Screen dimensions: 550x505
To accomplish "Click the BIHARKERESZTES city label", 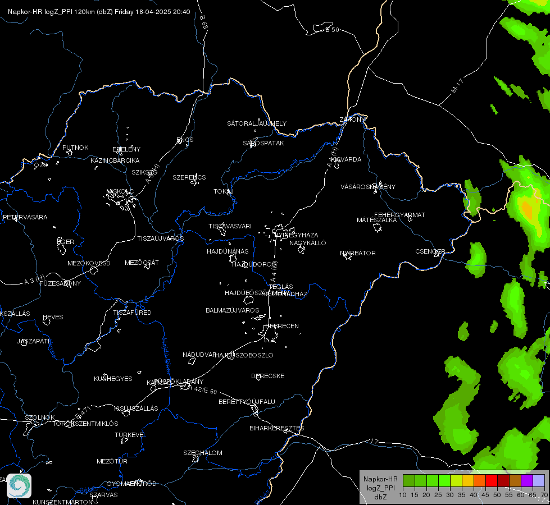I will coord(277,428).
